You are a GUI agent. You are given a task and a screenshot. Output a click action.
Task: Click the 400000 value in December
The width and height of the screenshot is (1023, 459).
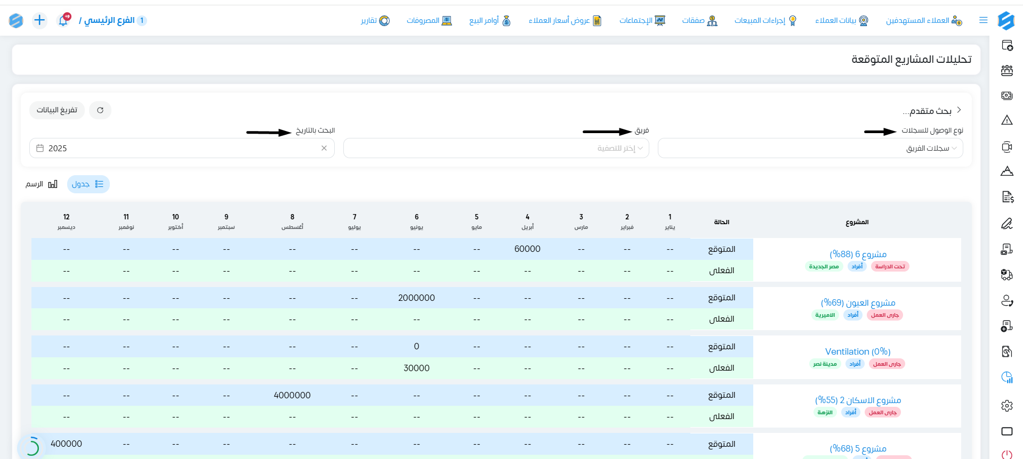66,444
